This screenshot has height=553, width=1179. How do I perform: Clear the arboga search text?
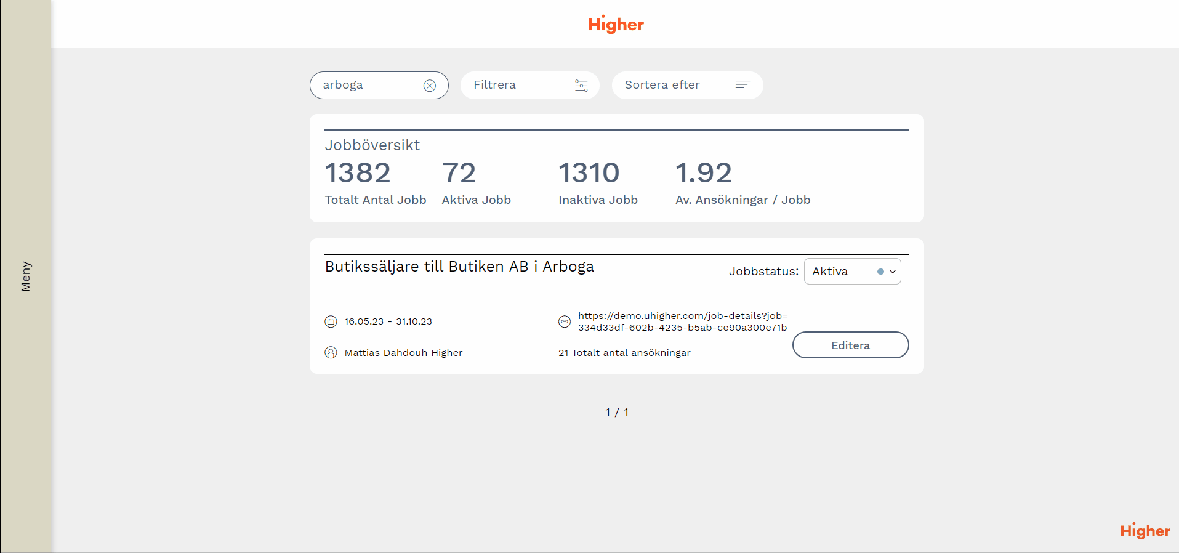(430, 86)
